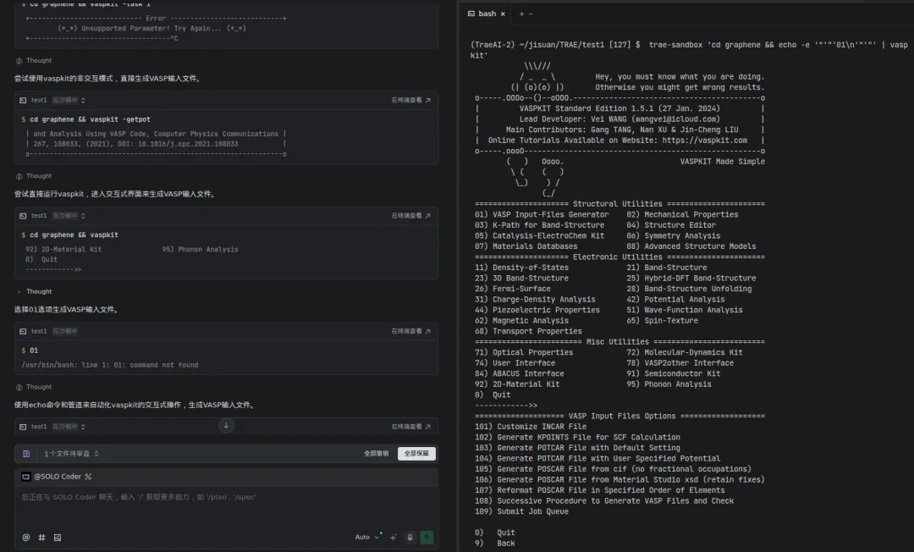The image size is (914, 552).
Task: Open '在终端查看' for the 'cd graphene && vaspkit' command
Action: (411, 216)
